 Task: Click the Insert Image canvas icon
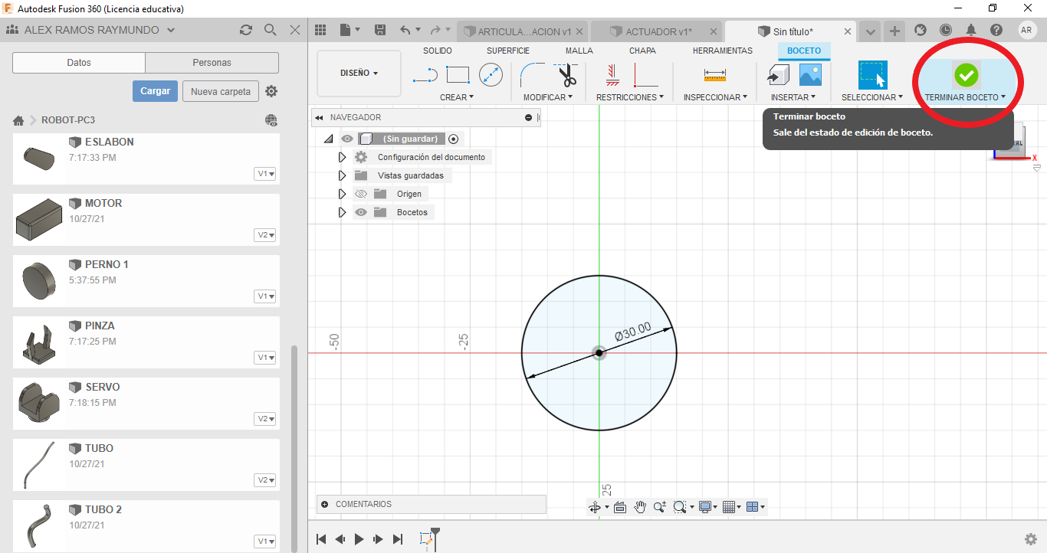click(810, 75)
